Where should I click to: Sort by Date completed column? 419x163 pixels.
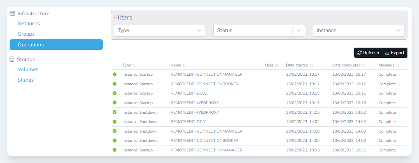click(364, 65)
